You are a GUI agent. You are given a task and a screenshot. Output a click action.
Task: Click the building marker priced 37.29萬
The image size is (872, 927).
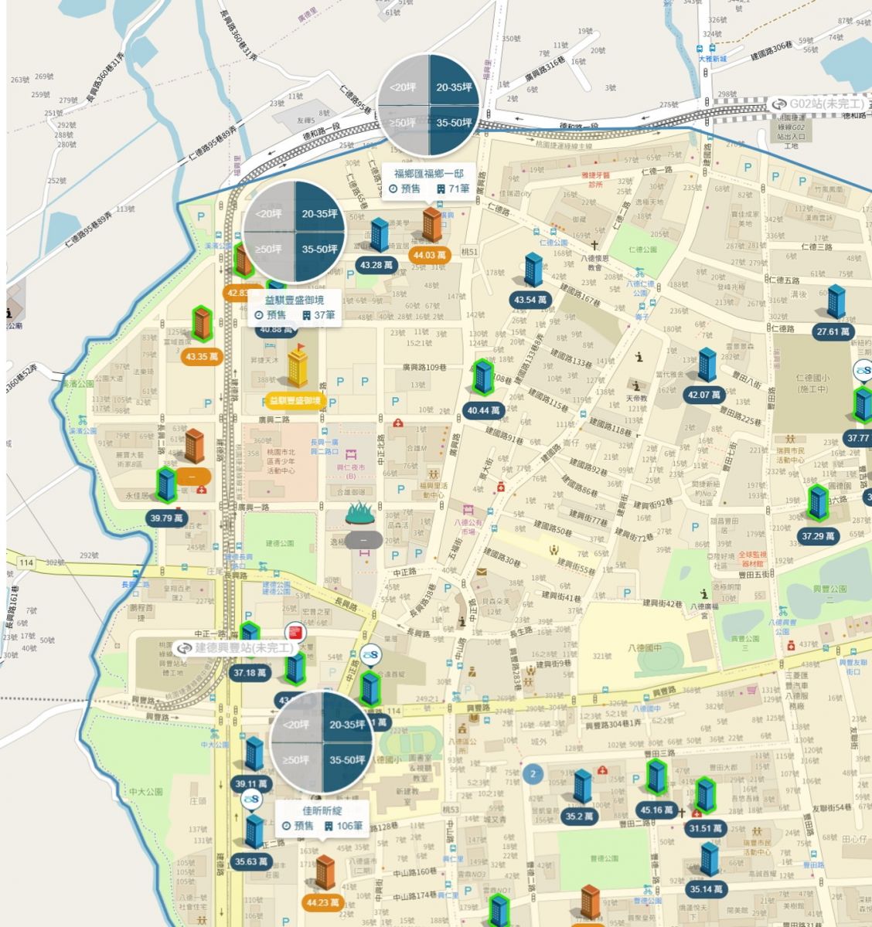[818, 503]
